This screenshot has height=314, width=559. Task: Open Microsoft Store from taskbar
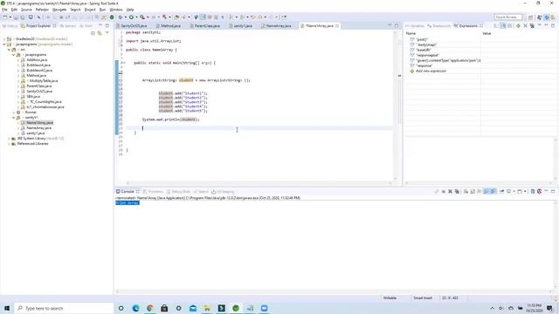click(164, 308)
